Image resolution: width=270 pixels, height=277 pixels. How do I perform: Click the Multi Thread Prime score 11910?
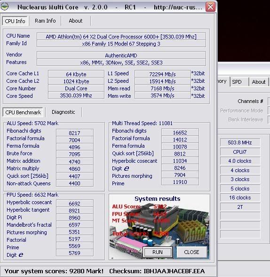pos(180,182)
